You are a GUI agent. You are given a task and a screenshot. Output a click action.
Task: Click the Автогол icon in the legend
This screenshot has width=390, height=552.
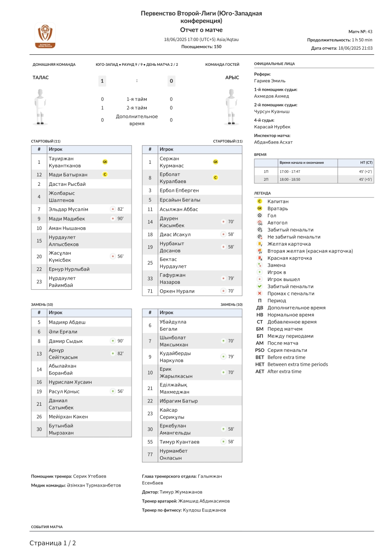click(260, 223)
